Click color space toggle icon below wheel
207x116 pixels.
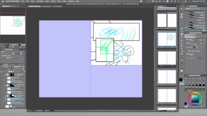pos(204,107)
